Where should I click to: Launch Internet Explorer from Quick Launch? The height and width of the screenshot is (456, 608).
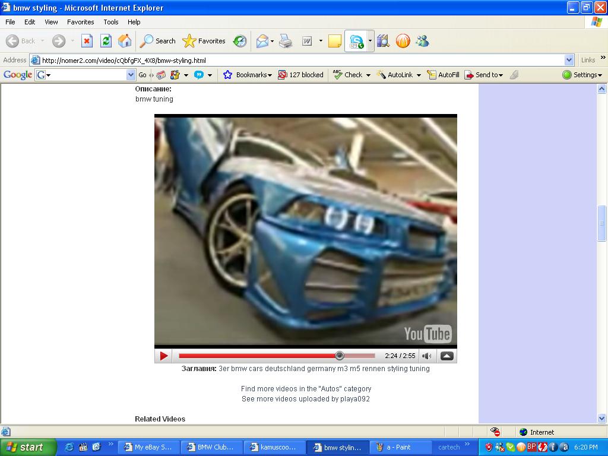[69, 447]
